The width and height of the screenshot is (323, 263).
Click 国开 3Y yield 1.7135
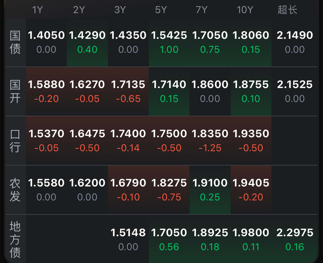coord(128,84)
